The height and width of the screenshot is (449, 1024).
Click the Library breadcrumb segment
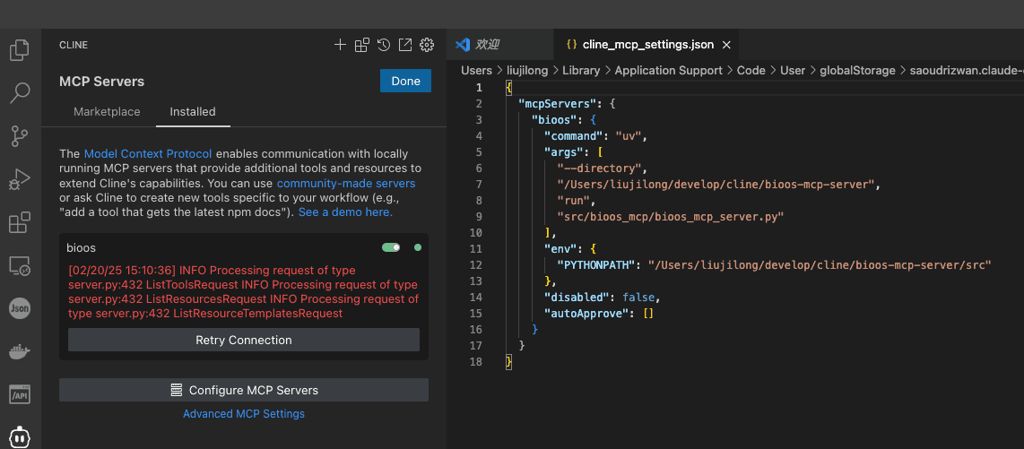581,71
